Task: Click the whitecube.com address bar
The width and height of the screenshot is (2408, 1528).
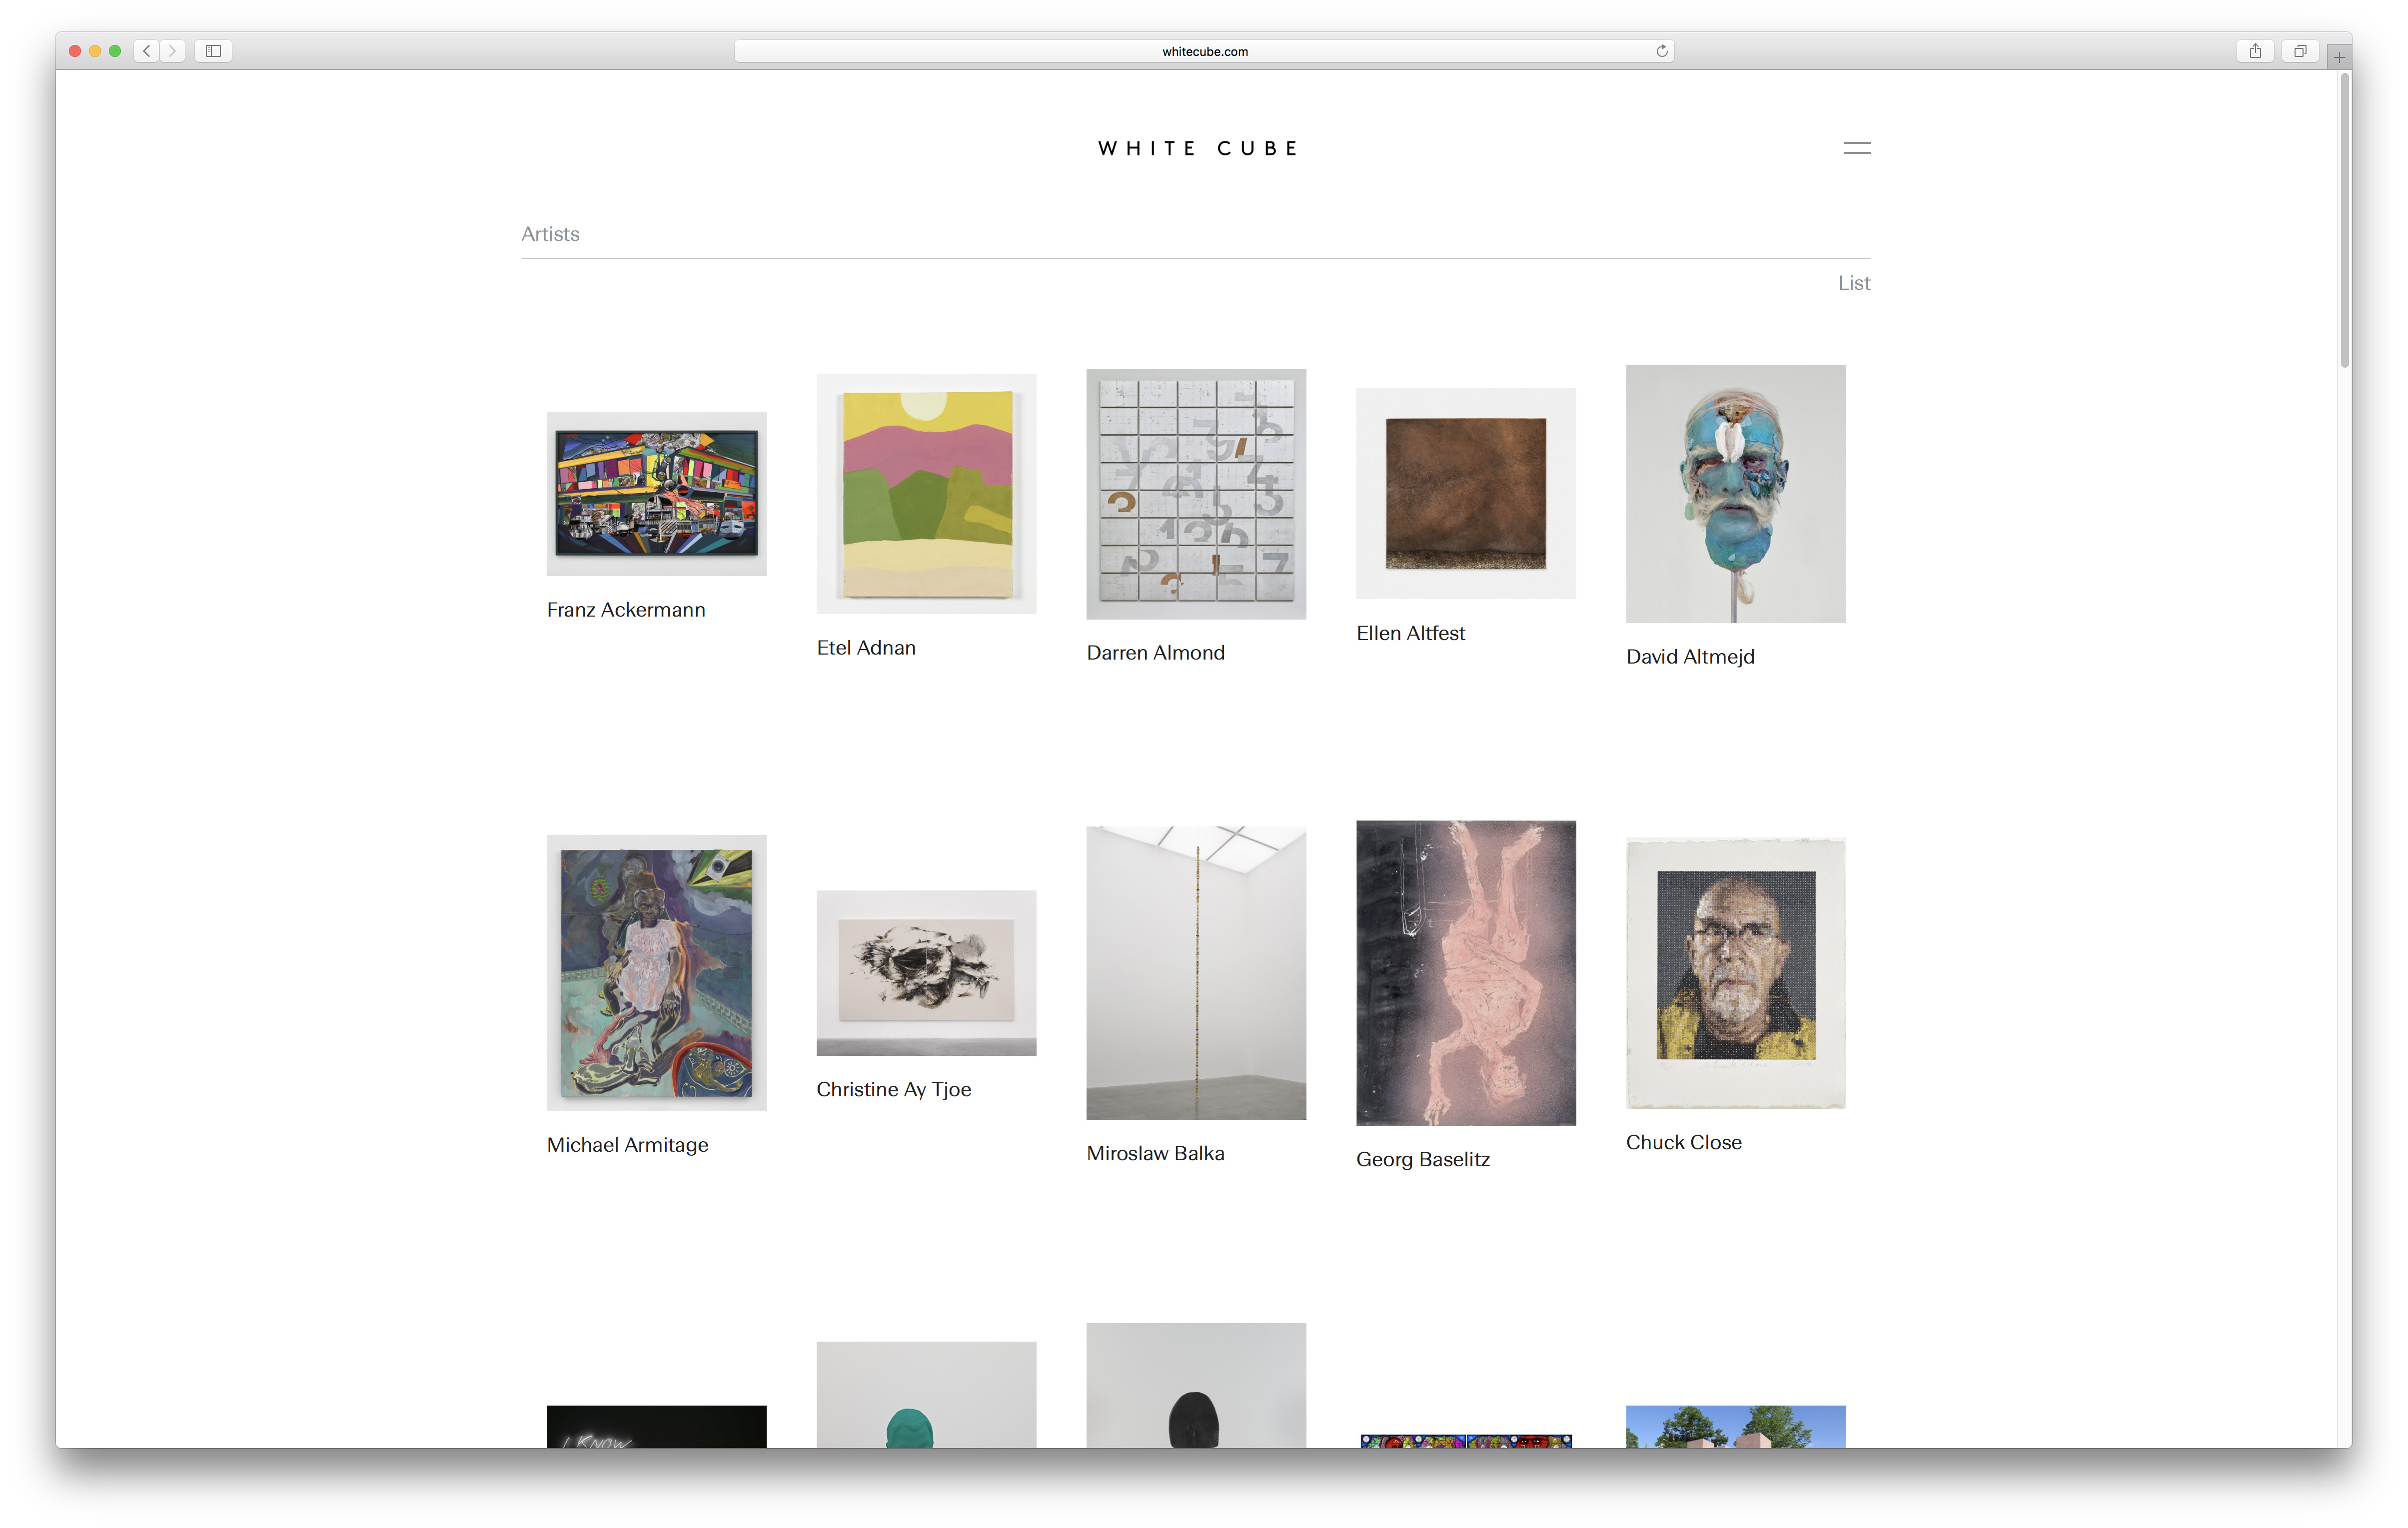Action: click(1204, 51)
